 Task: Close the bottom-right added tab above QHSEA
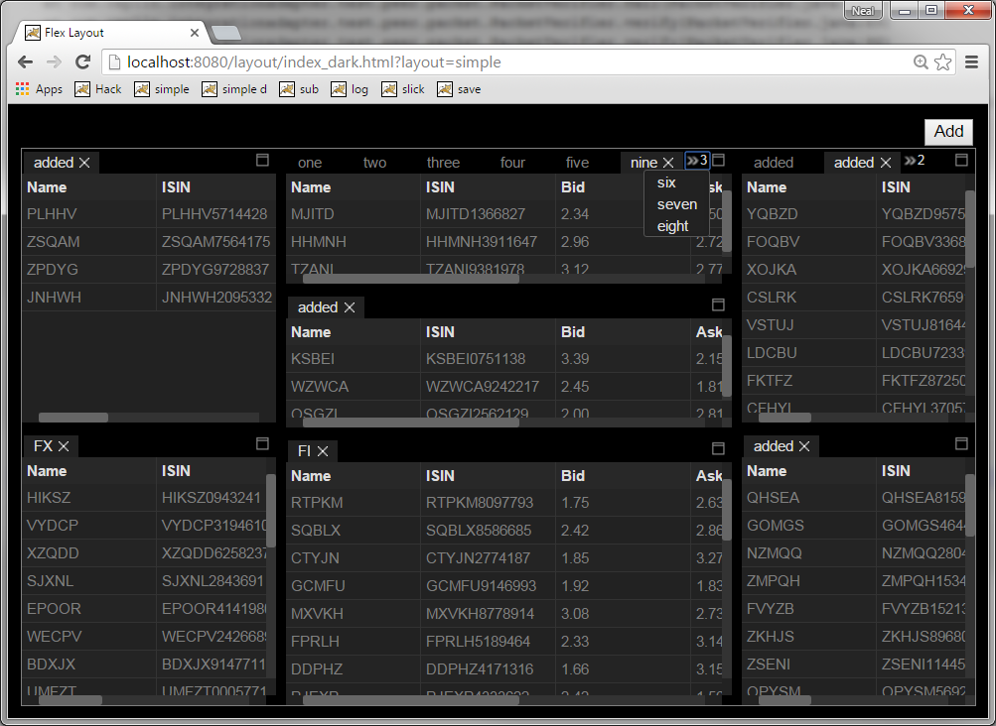(x=804, y=446)
